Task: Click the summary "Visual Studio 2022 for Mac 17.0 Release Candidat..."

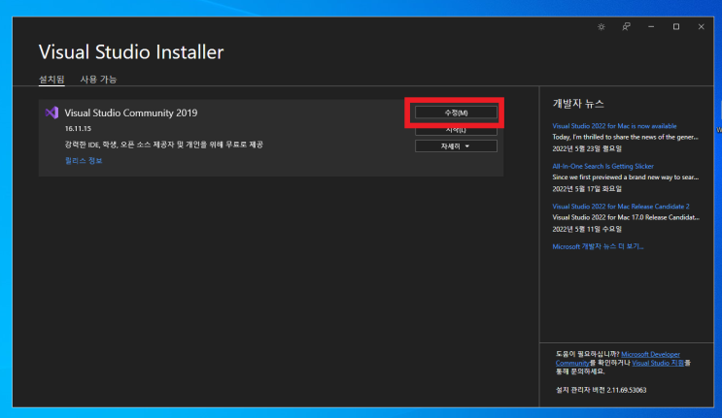Action: pyautogui.click(x=626, y=217)
